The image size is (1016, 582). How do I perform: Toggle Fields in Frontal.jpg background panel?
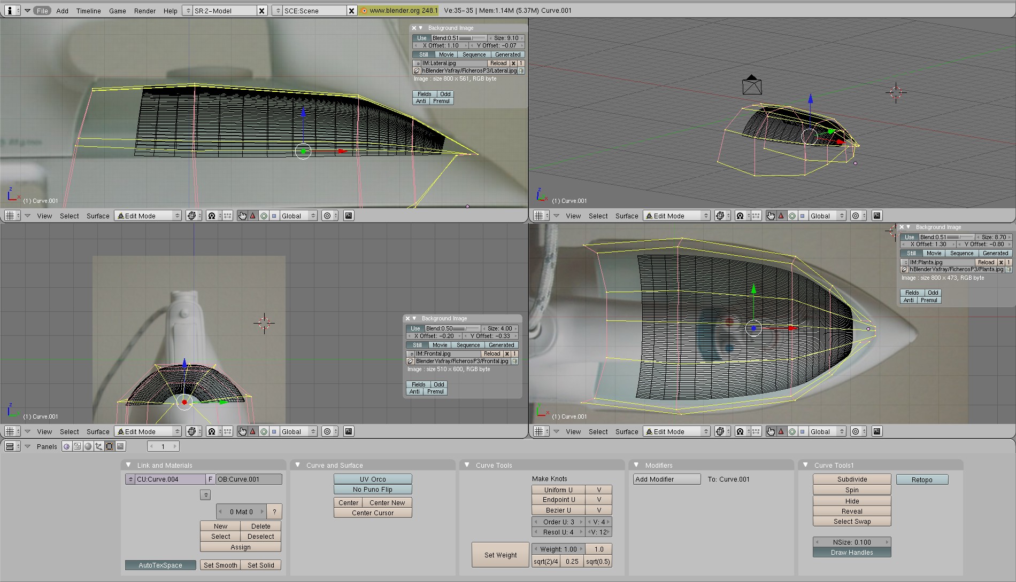pos(419,384)
